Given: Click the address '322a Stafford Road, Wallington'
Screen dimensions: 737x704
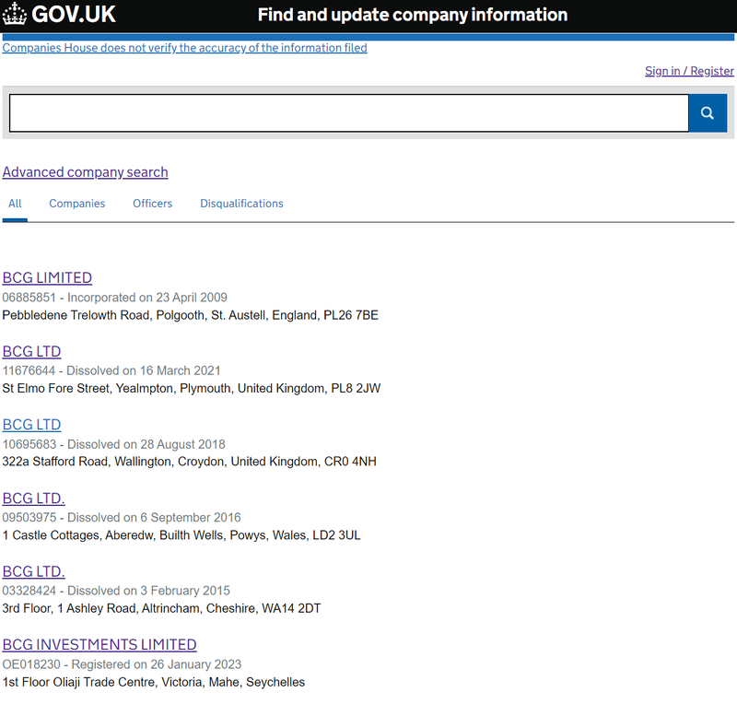Looking at the screenshot, I should click(87, 462).
